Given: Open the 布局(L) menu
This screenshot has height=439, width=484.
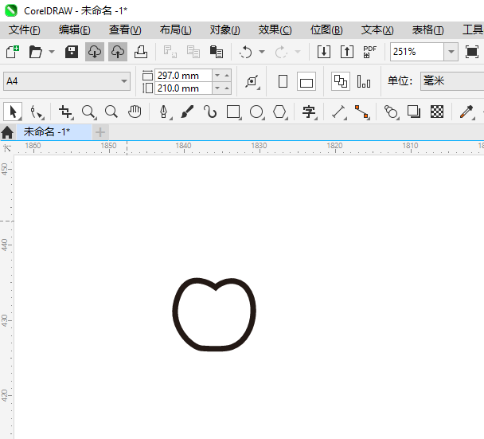Looking at the screenshot, I should click(x=175, y=30).
